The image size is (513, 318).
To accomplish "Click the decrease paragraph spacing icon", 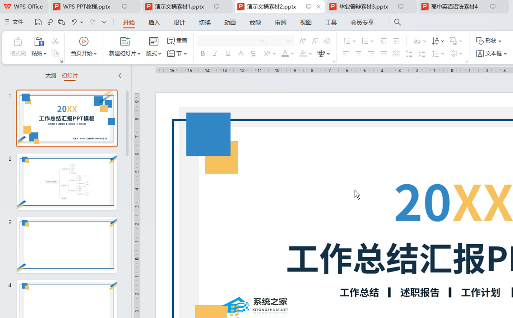I will pyautogui.click(x=422, y=54).
